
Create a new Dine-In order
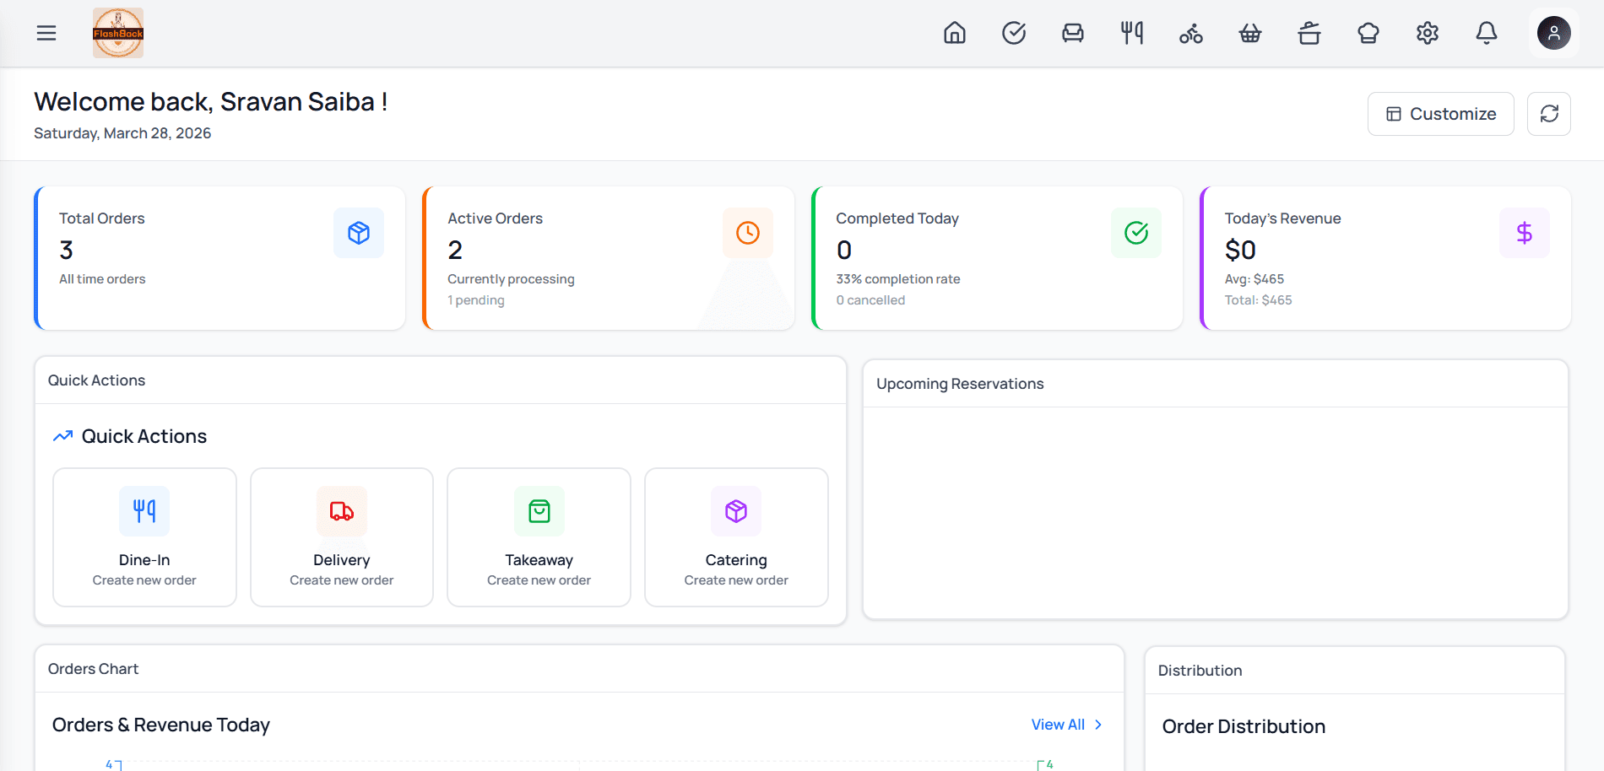tap(144, 537)
